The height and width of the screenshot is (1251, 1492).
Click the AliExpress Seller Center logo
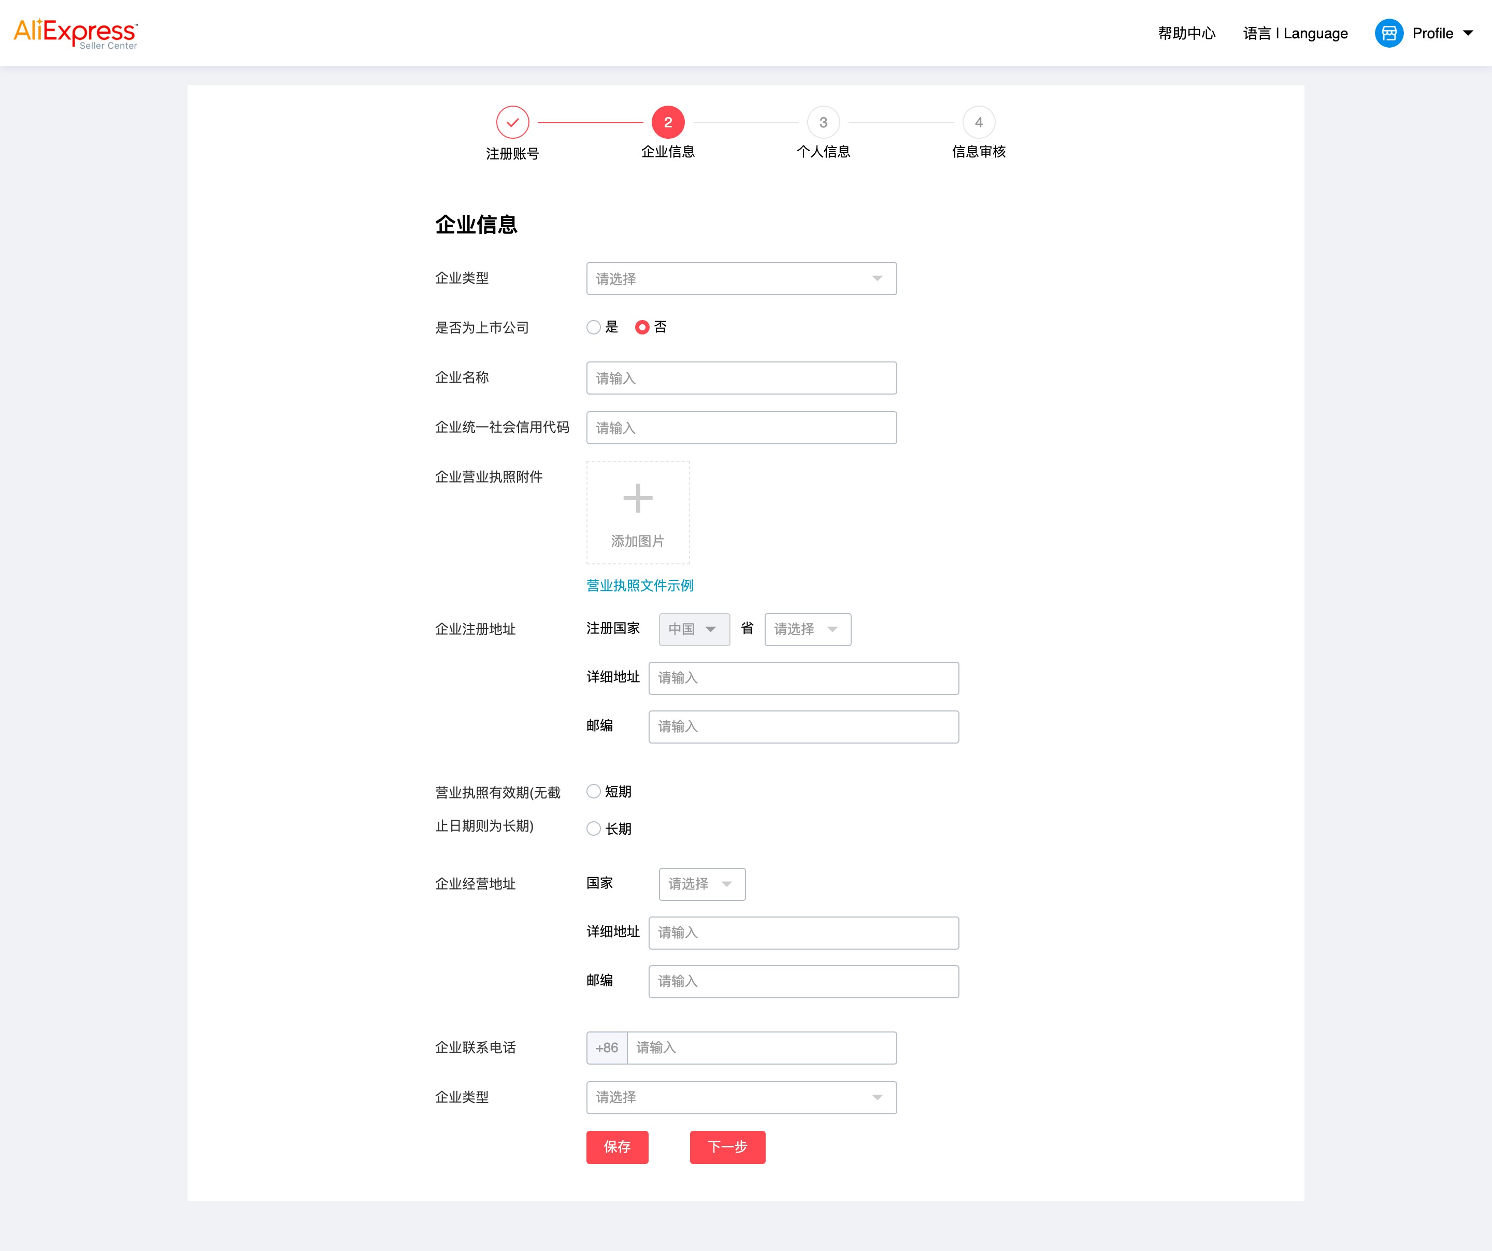click(75, 33)
